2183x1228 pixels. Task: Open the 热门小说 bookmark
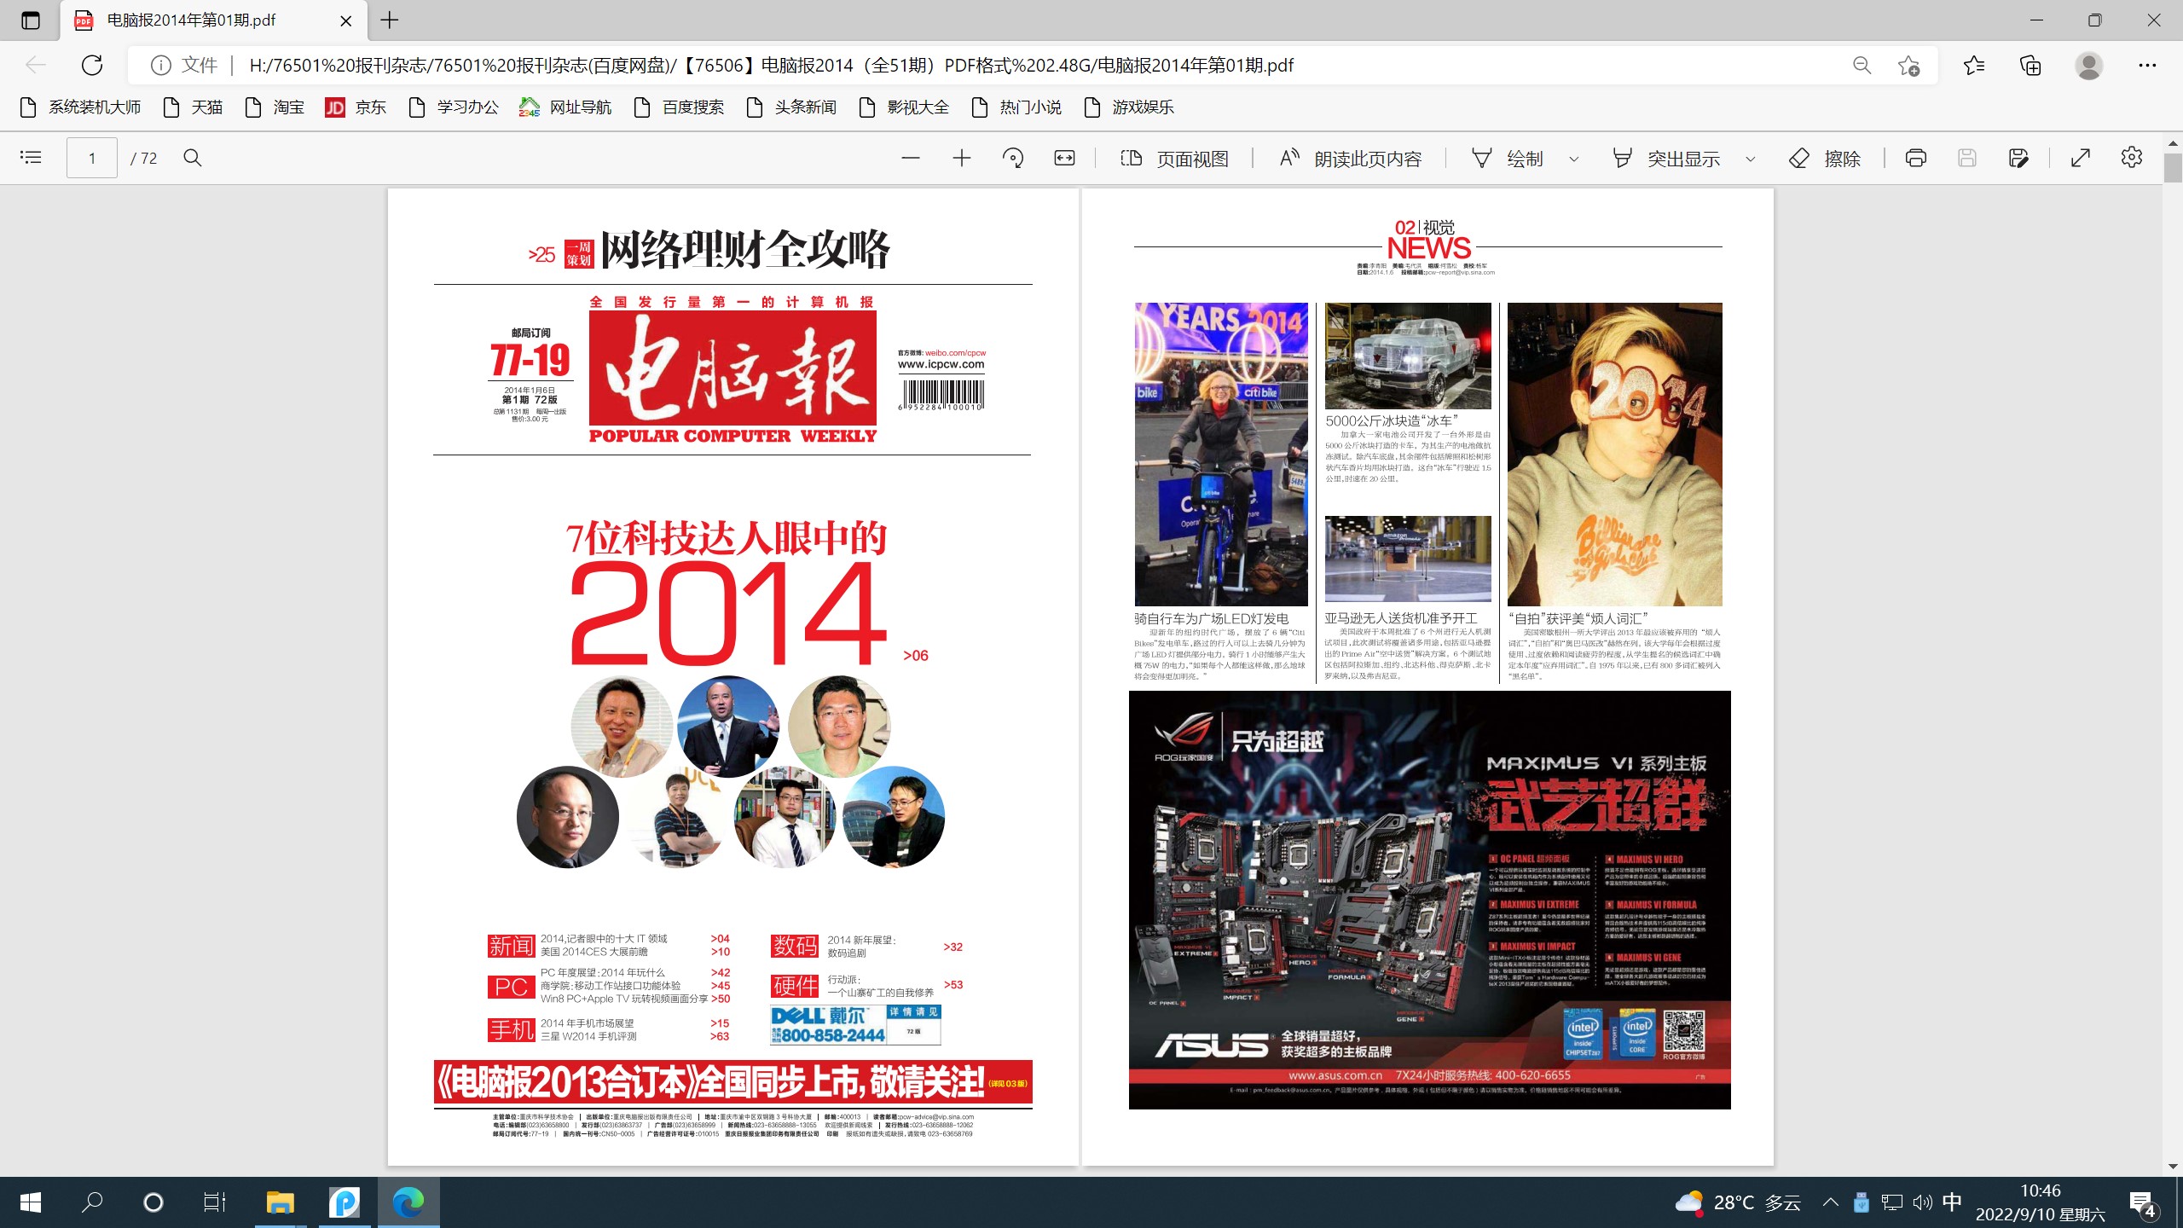pos(1016,107)
